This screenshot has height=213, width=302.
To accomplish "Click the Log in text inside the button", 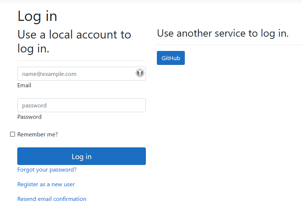I will 81,156.
